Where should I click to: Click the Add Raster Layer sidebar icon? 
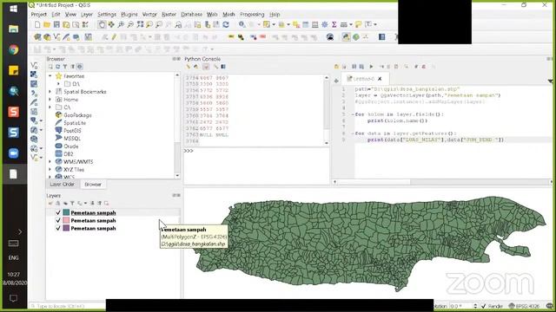pos(34,75)
